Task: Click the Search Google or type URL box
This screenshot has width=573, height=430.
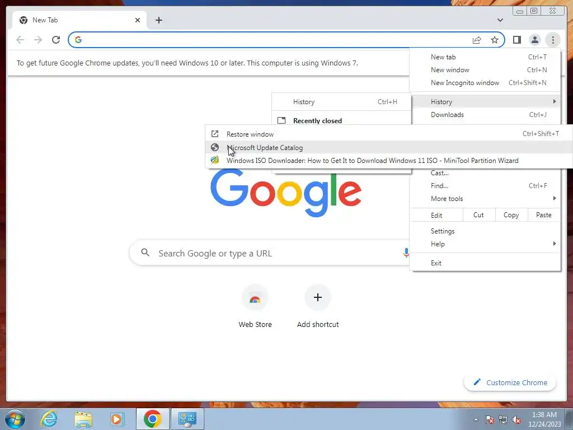Action: [x=270, y=253]
